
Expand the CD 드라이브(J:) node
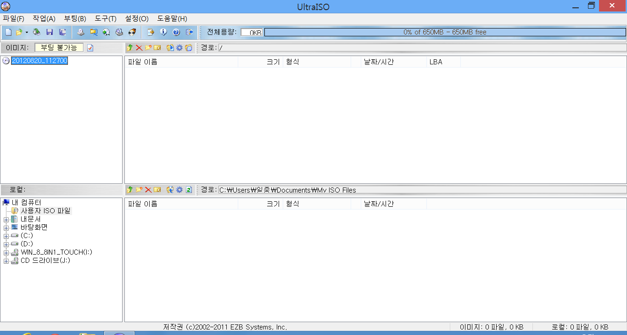pyautogui.click(x=6, y=261)
